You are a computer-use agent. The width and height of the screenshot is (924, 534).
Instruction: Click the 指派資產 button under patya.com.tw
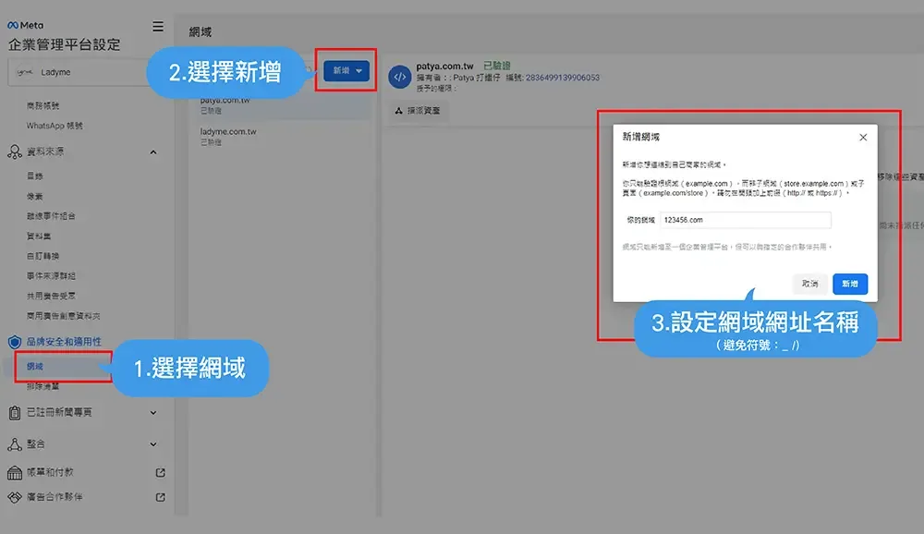pos(418,110)
